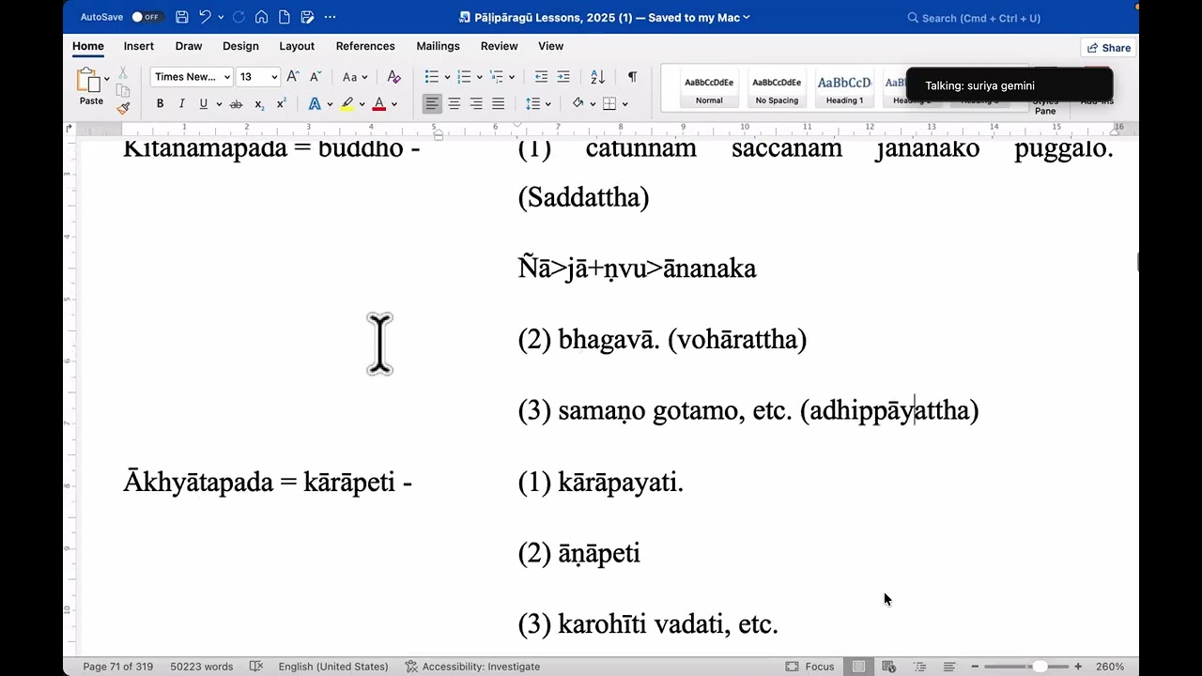The height and width of the screenshot is (676, 1202).
Task: Open the Home icon in quick access toolbar
Action: pyautogui.click(x=261, y=17)
